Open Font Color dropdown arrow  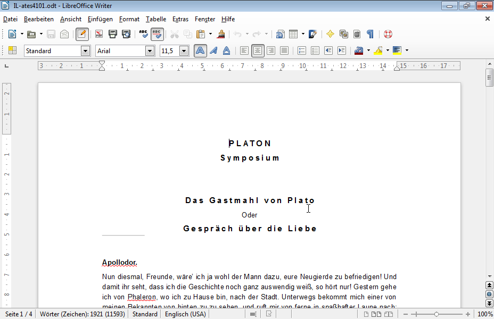point(368,51)
